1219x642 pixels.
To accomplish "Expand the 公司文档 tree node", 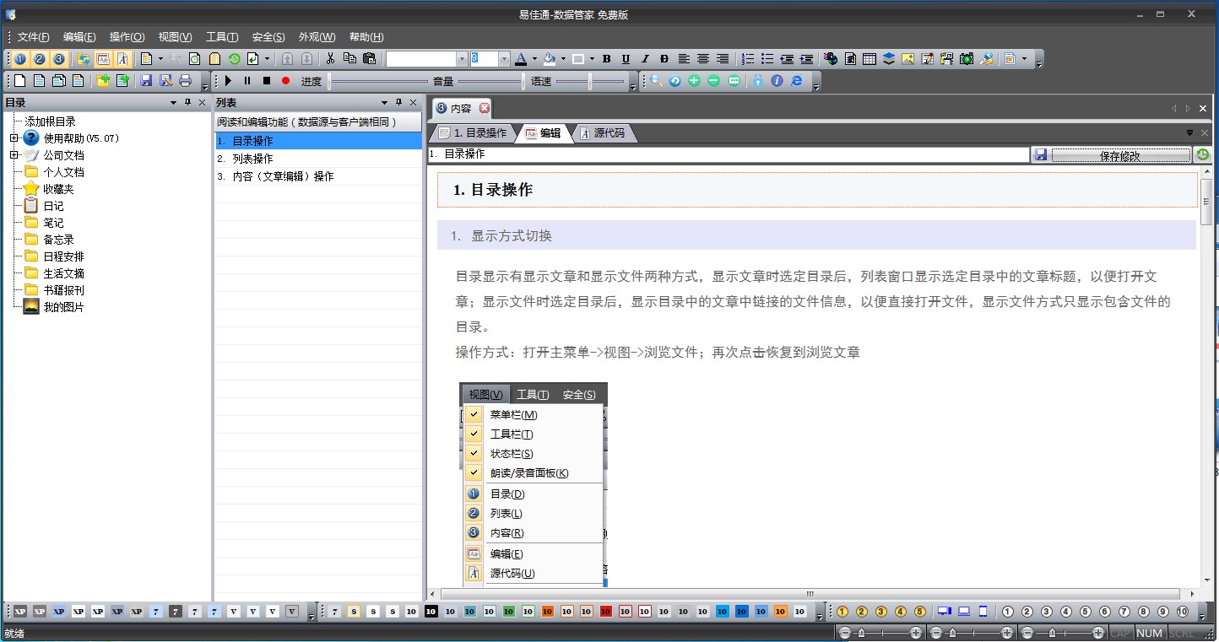I will (14, 155).
